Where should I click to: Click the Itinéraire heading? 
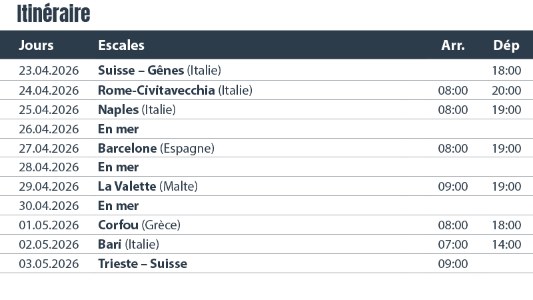(53, 13)
